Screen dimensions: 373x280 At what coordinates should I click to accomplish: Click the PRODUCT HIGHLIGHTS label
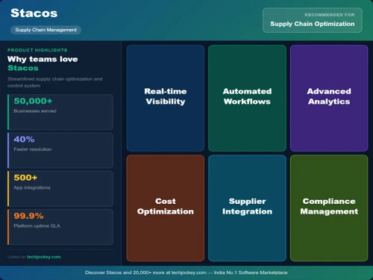click(x=37, y=50)
